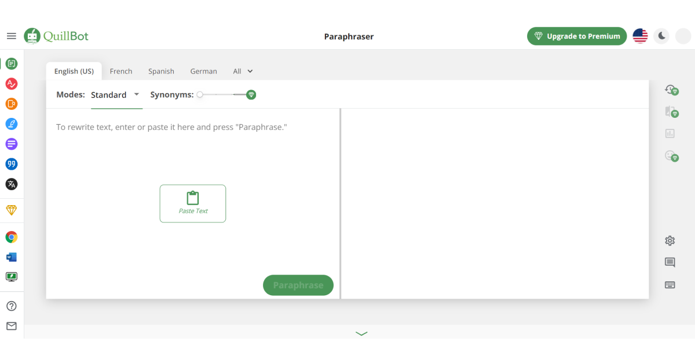Open the Compare Modes premium icon

point(671,112)
